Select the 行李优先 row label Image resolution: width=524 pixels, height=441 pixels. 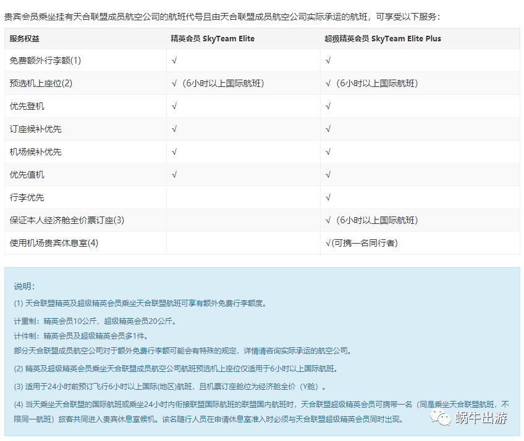point(27,197)
